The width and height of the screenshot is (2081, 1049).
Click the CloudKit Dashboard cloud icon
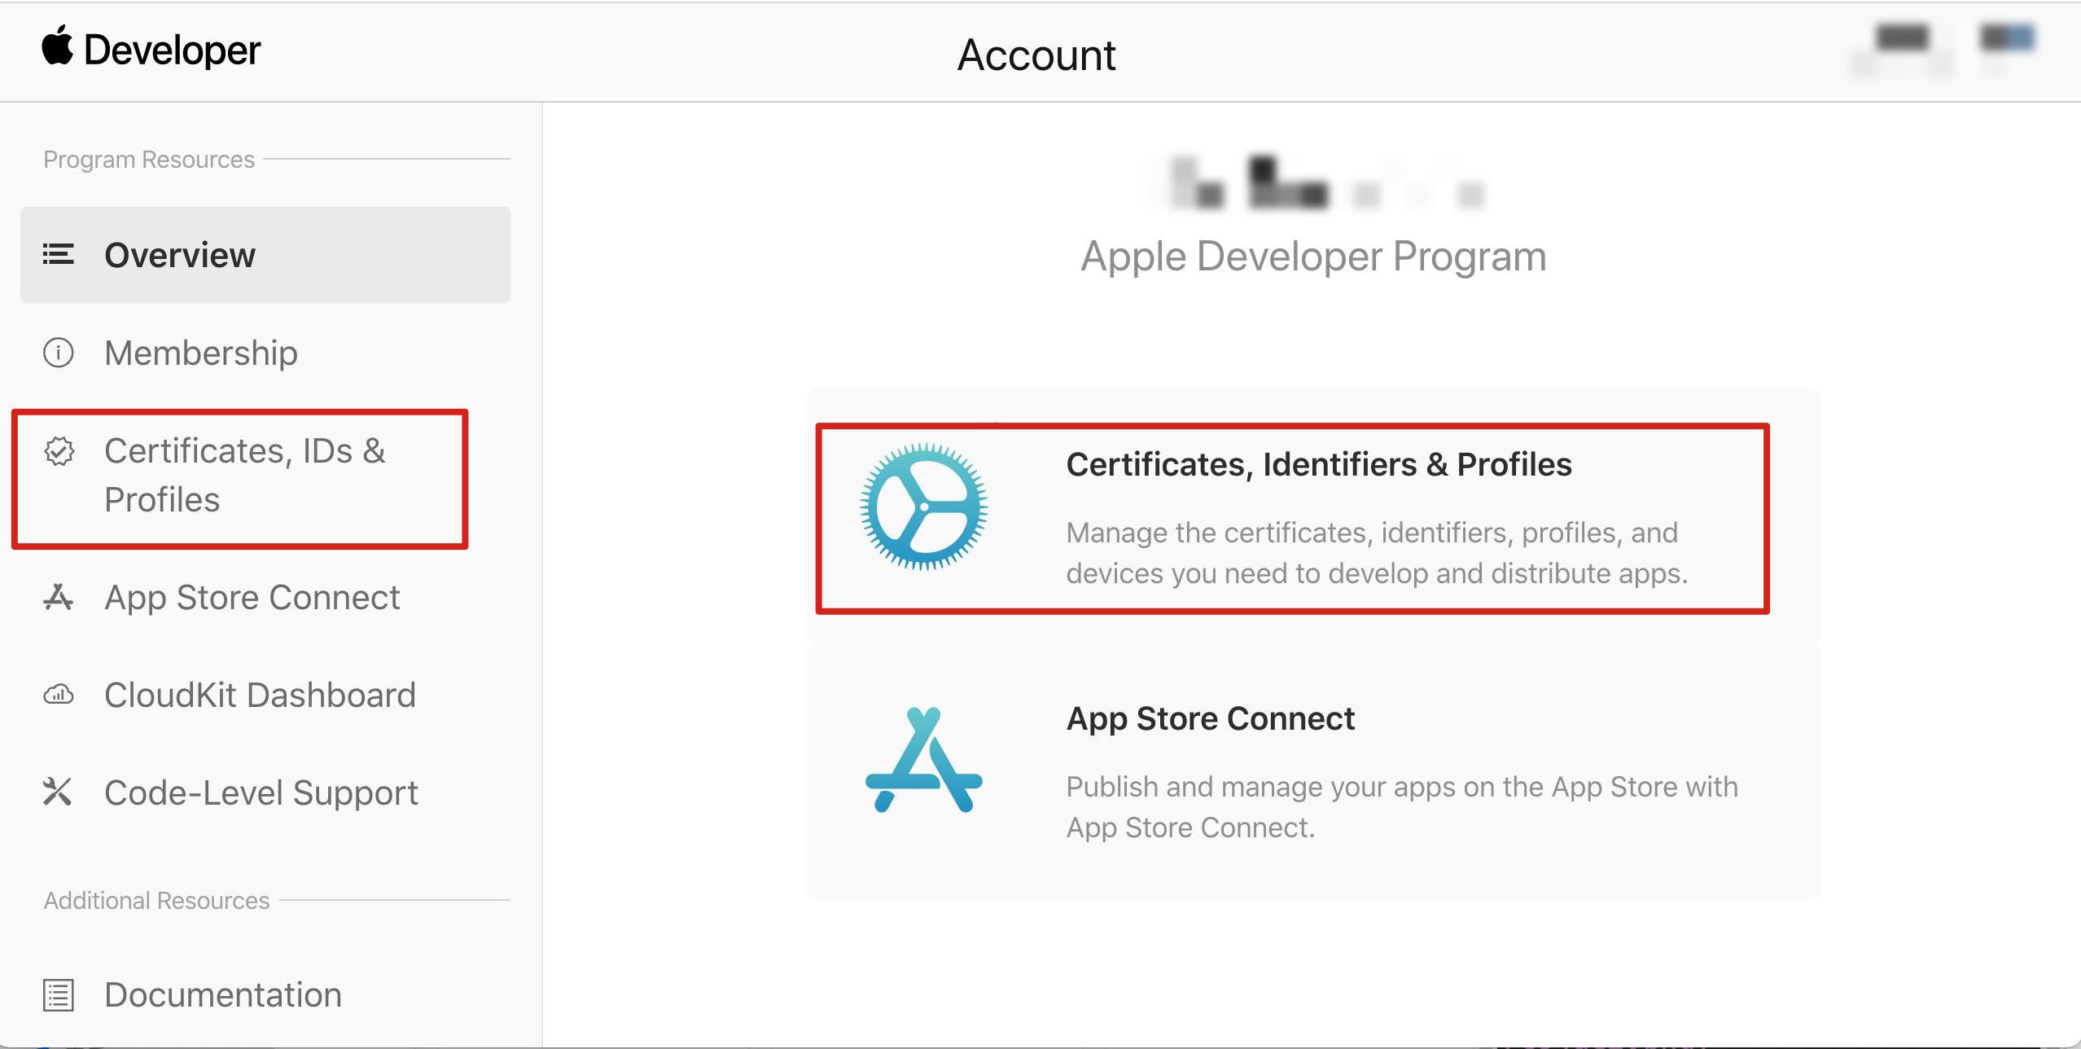click(58, 695)
